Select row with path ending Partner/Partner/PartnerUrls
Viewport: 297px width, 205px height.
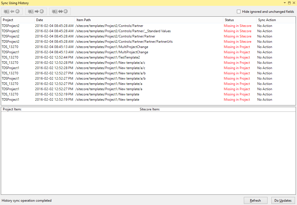pos(148,42)
